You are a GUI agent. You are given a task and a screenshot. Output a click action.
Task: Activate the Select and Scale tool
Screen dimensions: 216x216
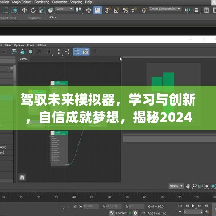point(42,10)
